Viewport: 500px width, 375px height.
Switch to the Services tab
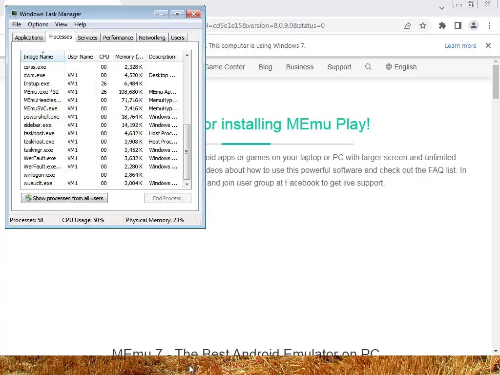pos(87,38)
